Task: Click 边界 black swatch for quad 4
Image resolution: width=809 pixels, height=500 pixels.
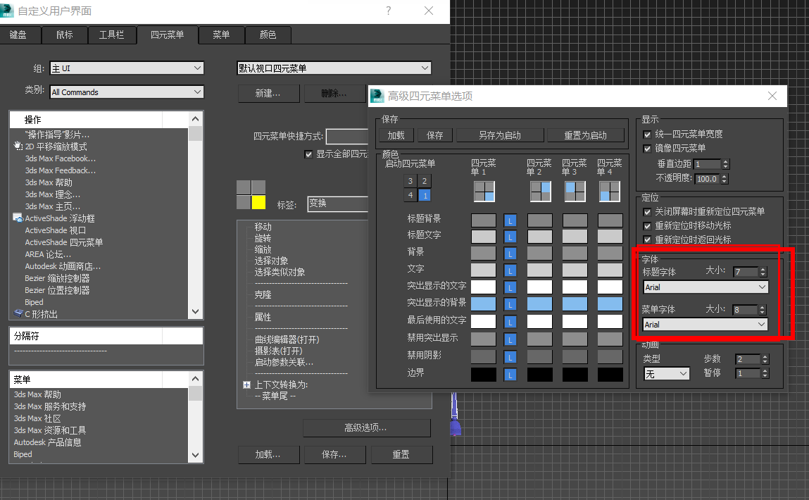Action: (x=610, y=375)
